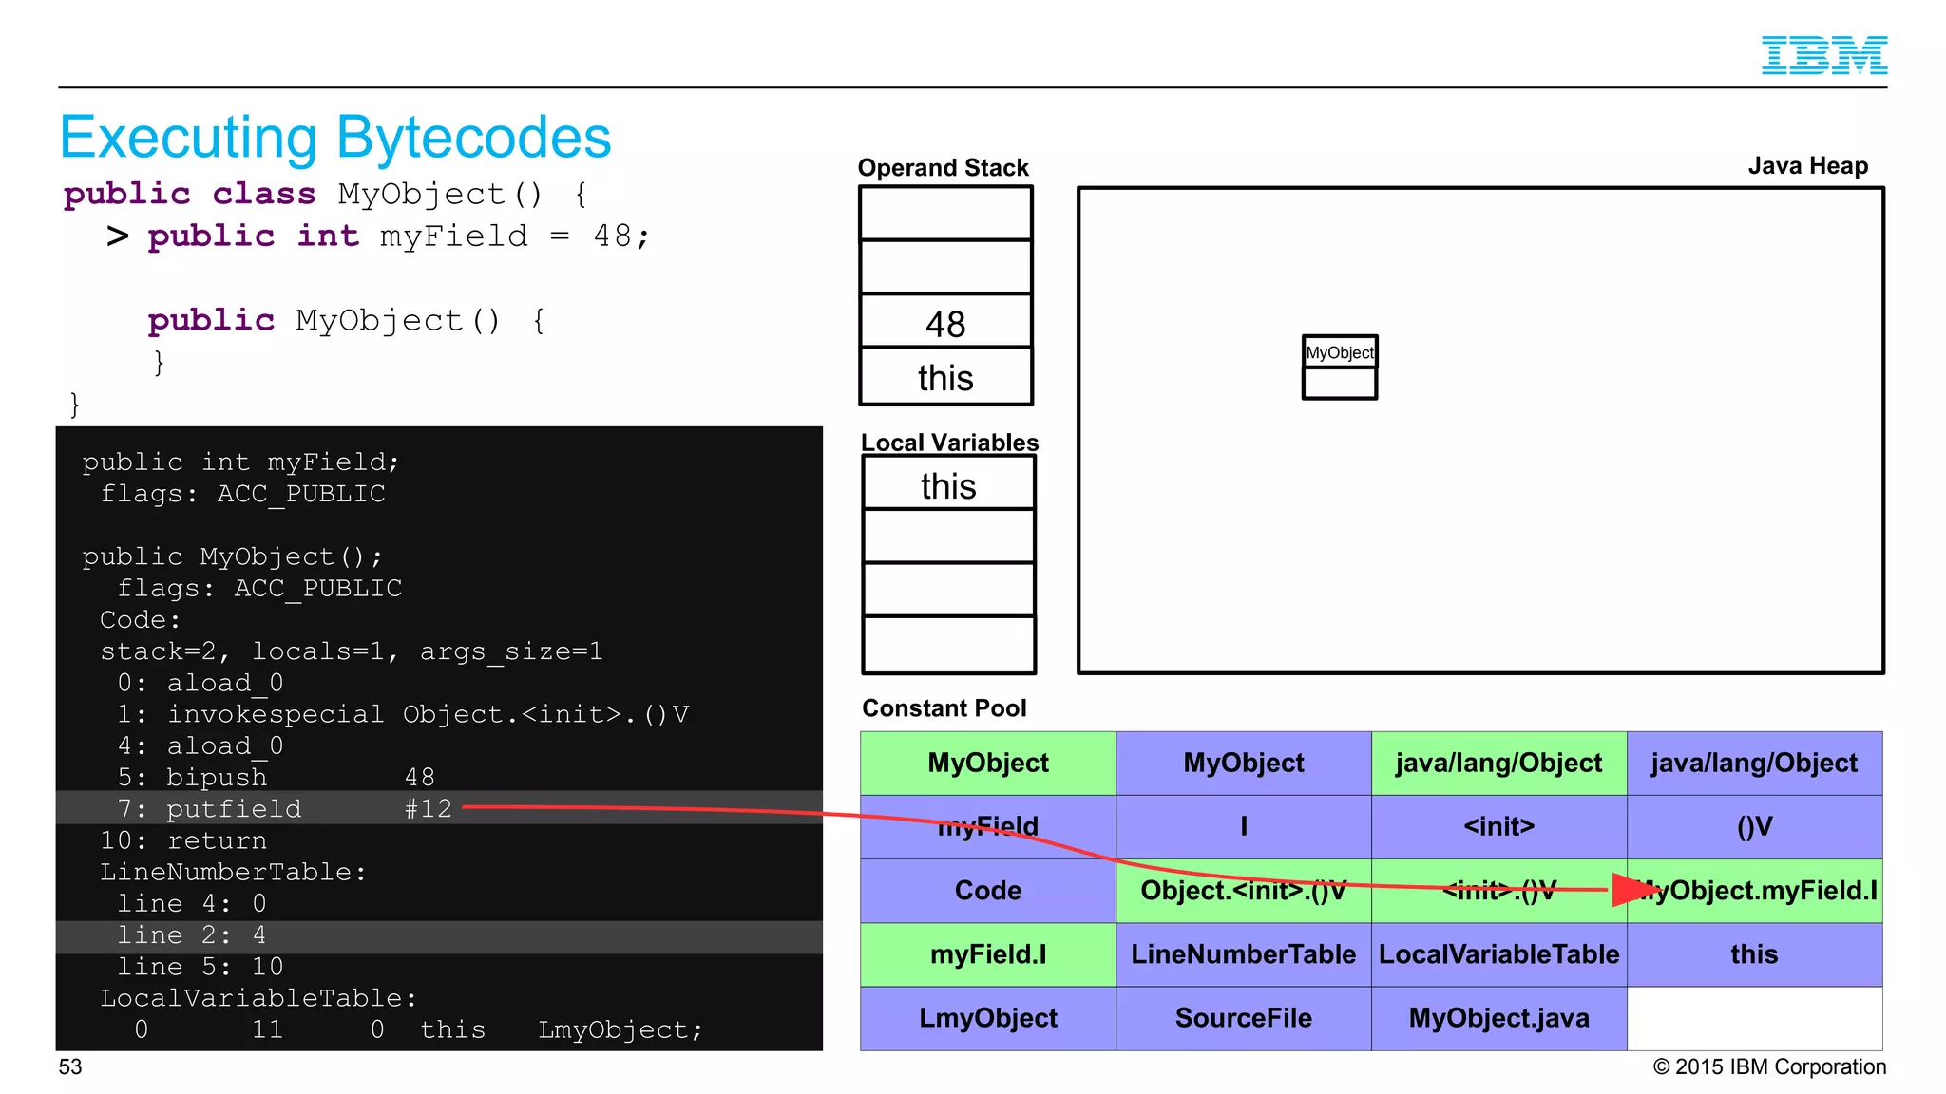This screenshot has width=1946, height=1094.
Task: Click the 'LocalVariableTable:' label in bytecode listing
Action: (x=258, y=998)
